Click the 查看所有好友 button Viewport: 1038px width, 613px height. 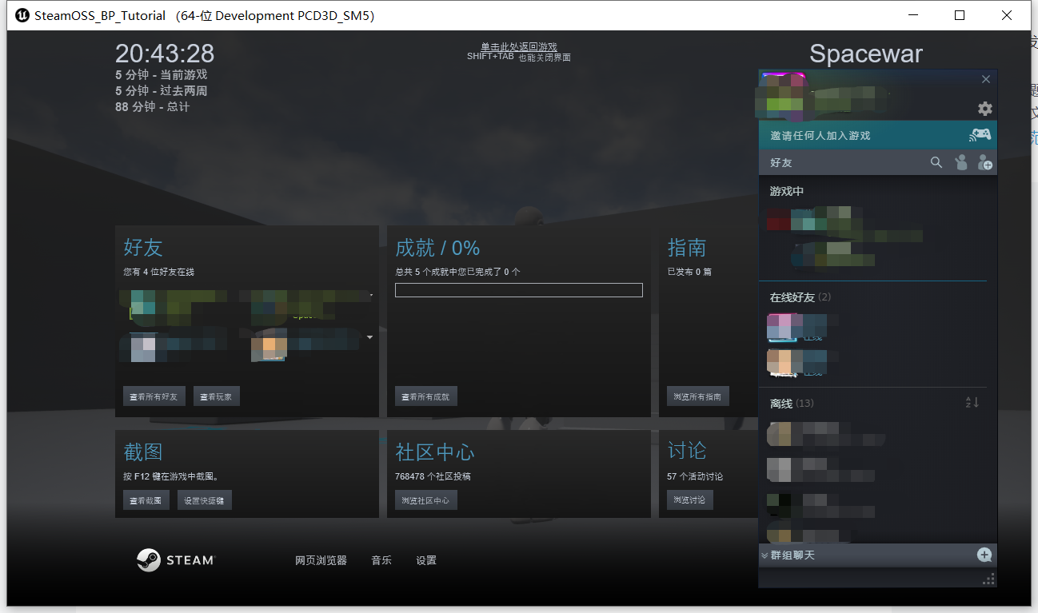[x=154, y=396]
